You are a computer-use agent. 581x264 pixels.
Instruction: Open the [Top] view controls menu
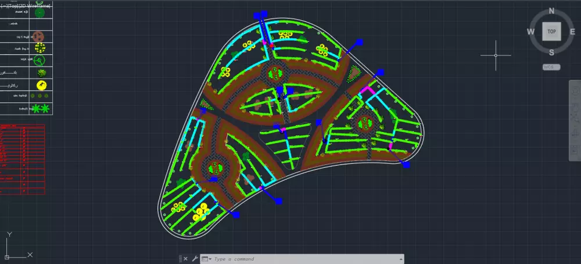[12, 6]
